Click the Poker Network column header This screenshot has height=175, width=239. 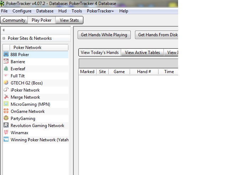(39, 48)
